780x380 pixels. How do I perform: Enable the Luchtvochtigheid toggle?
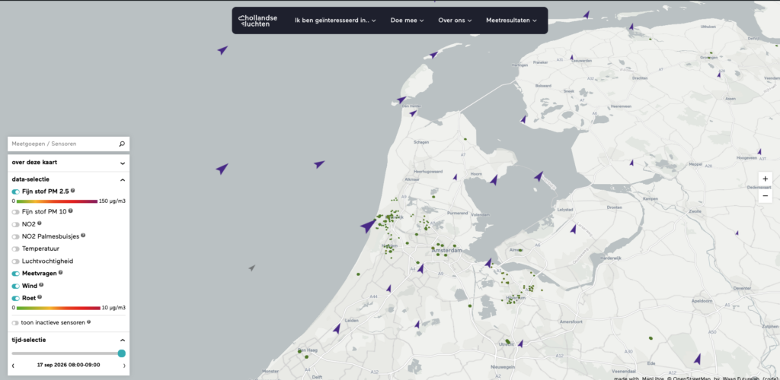[16, 261]
